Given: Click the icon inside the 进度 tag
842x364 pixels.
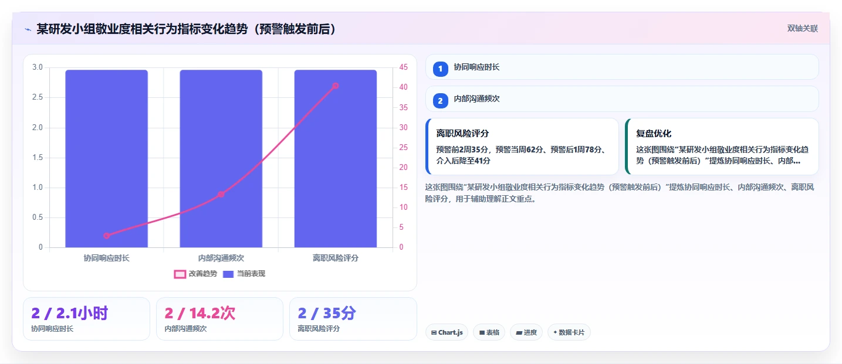Looking at the screenshot, I should tap(519, 332).
